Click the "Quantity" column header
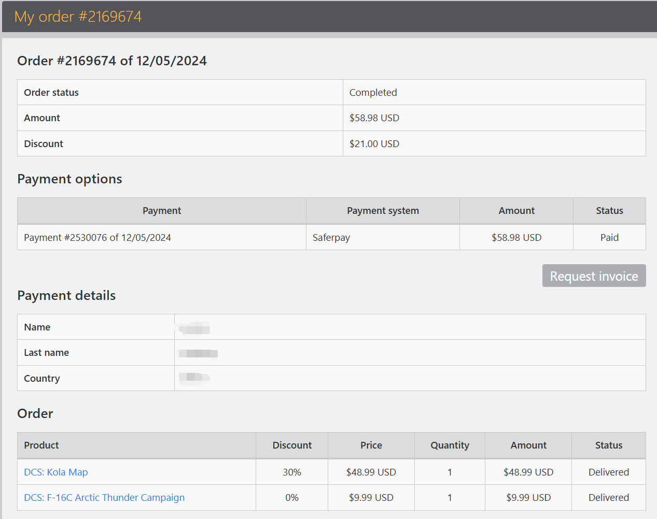657x519 pixels. pyautogui.click(x=450, y=445)
